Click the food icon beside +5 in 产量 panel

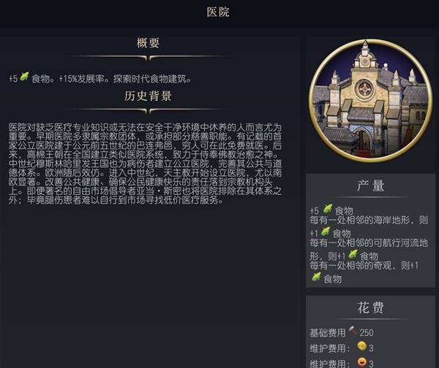tap(327, 209)
